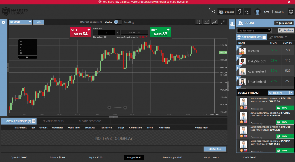Switch to PENDING ORDERS tab
This screenshot has height=162, width=295.
click(53, 121)
